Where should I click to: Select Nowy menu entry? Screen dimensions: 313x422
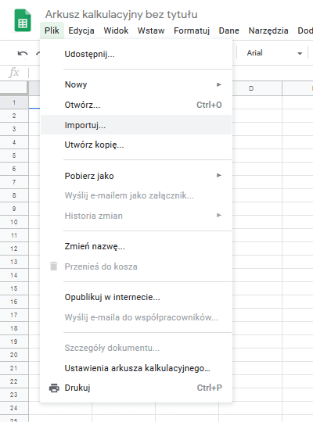tap(136, 84)
